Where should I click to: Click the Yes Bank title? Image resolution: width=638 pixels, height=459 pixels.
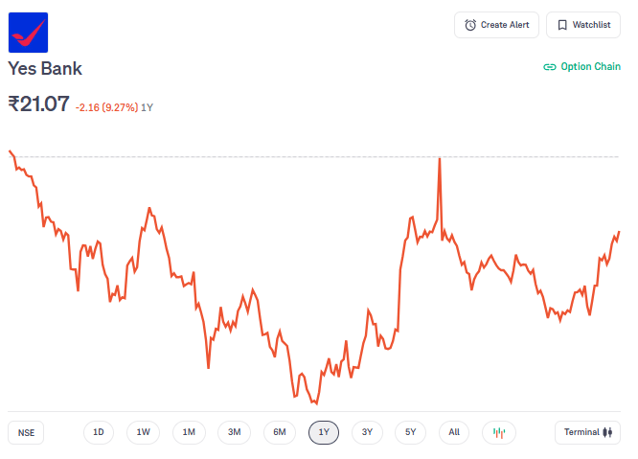[45, 68]
